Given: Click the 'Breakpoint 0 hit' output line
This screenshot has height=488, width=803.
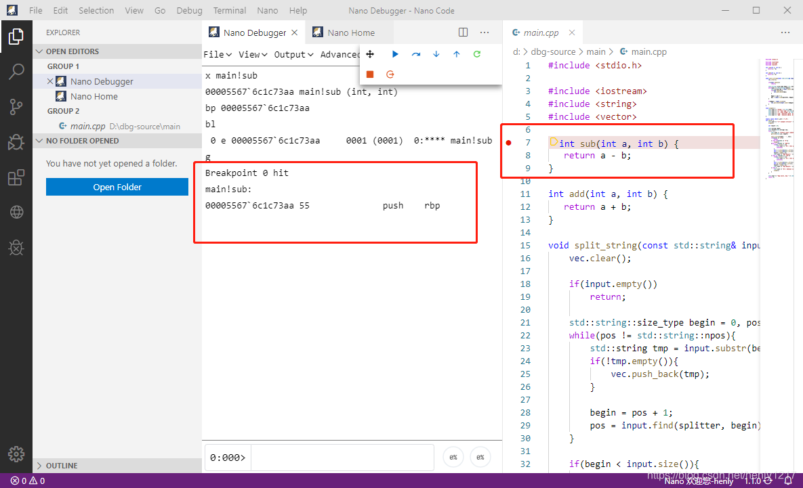Looking at the screenshot, I should pyautogui.click(x=247, y=173).
